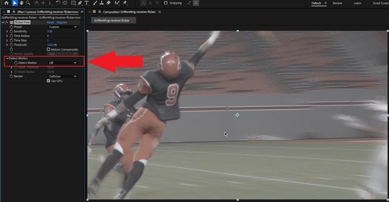Select the Type tool
Screen dimensions: 389x202
[x=87, y=3]
